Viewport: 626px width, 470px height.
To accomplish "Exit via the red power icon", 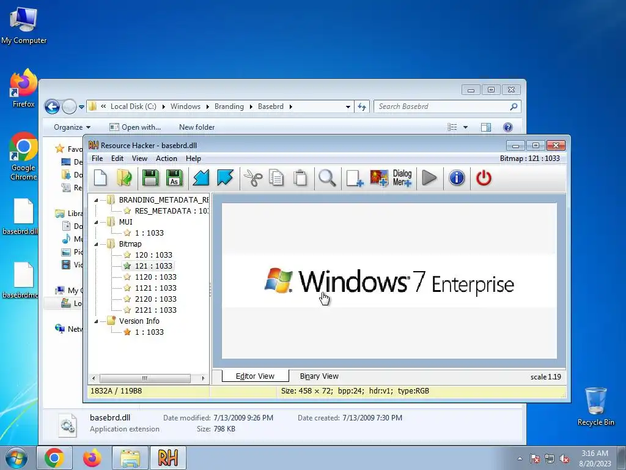I will pos(484,177).
